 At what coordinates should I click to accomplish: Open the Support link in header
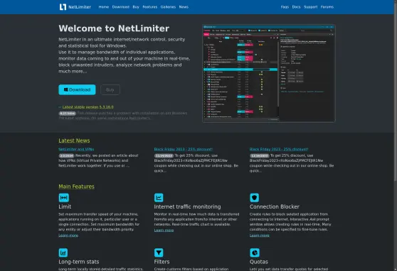(x=311, y=7)
